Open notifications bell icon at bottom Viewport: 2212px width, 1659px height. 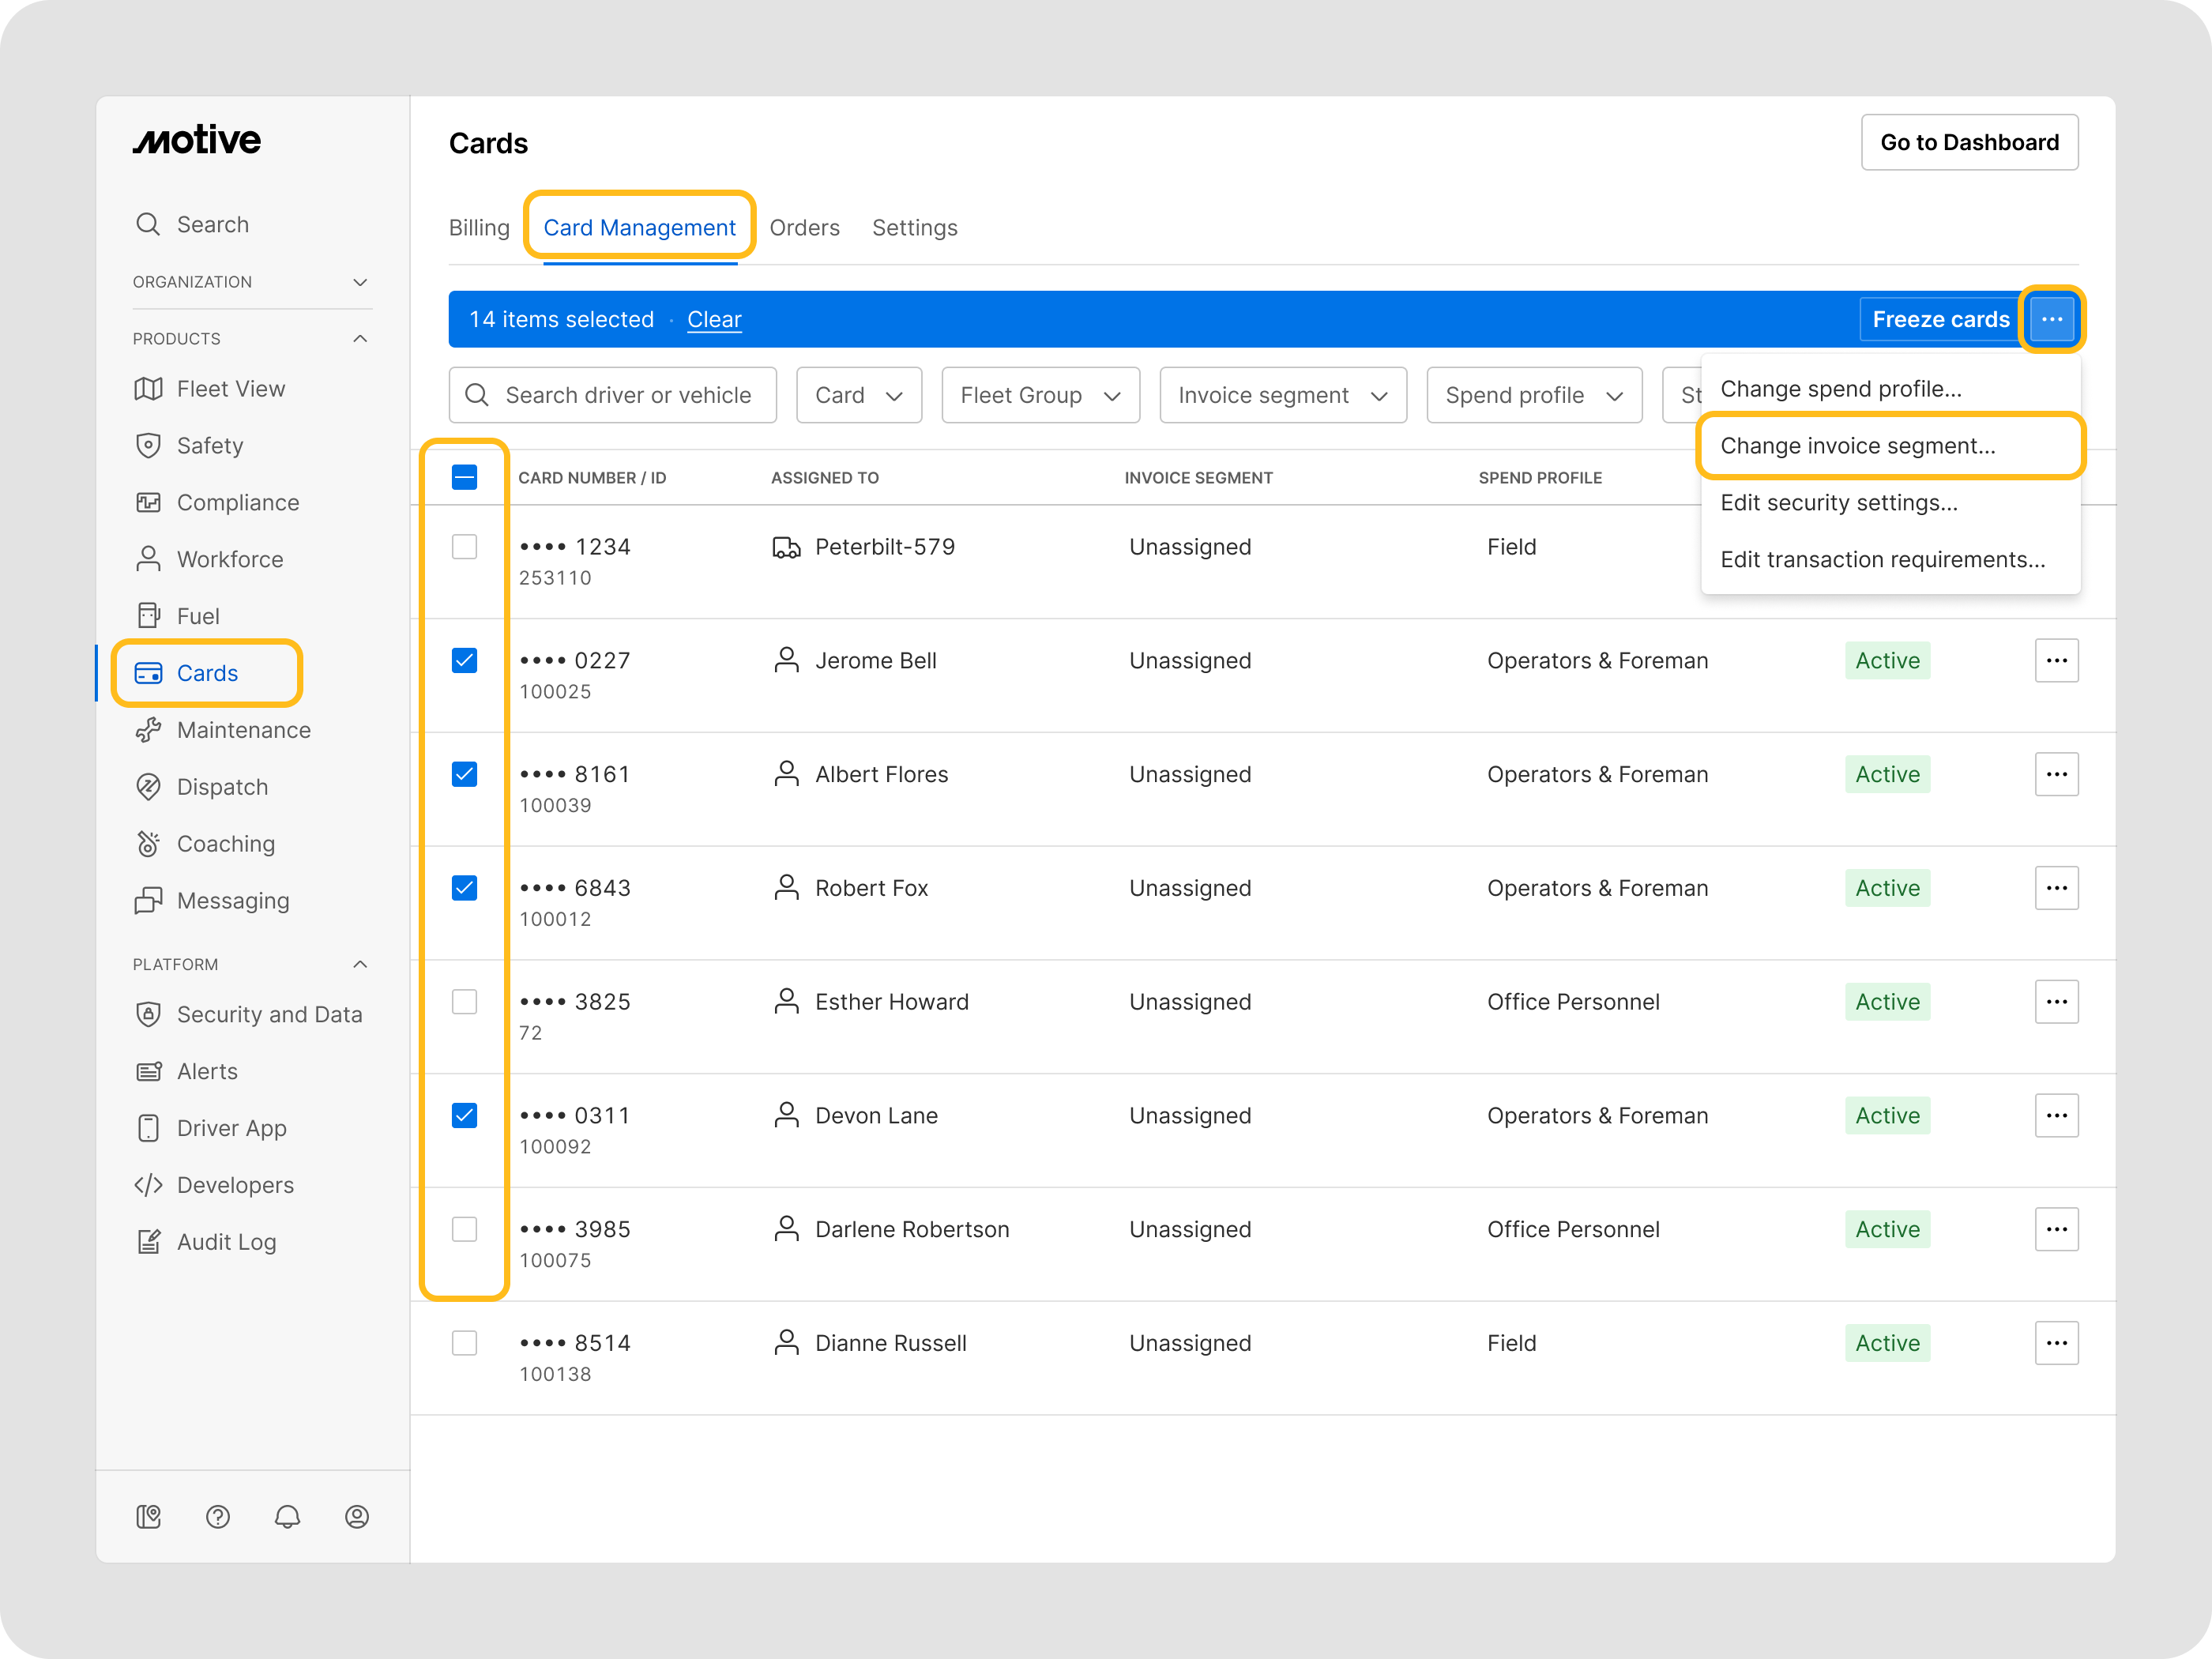[287, 1516]
